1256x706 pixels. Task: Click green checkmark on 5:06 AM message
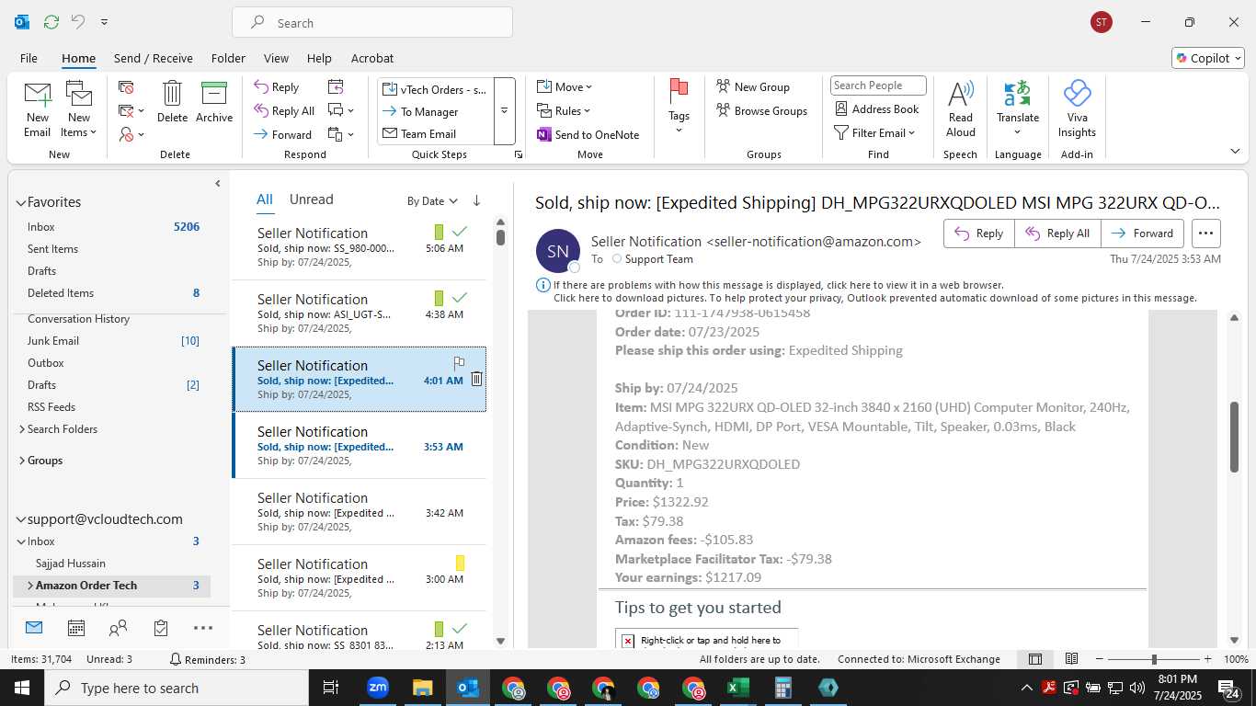[460, 232]
